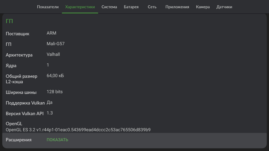
Task: Click the 64,00 кБ L2 cache value
Action: tap(55, 76)
